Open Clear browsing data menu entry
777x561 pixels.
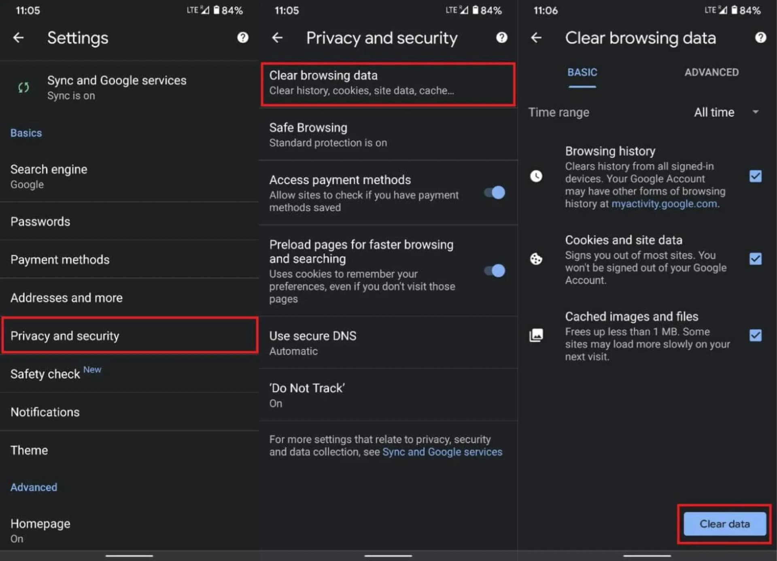[x=388, y=83]
